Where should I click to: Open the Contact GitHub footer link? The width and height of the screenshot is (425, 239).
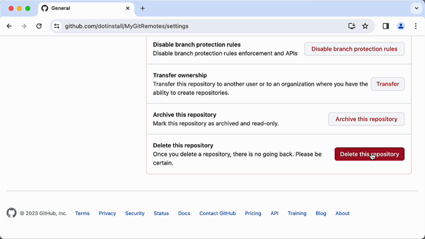217,214
